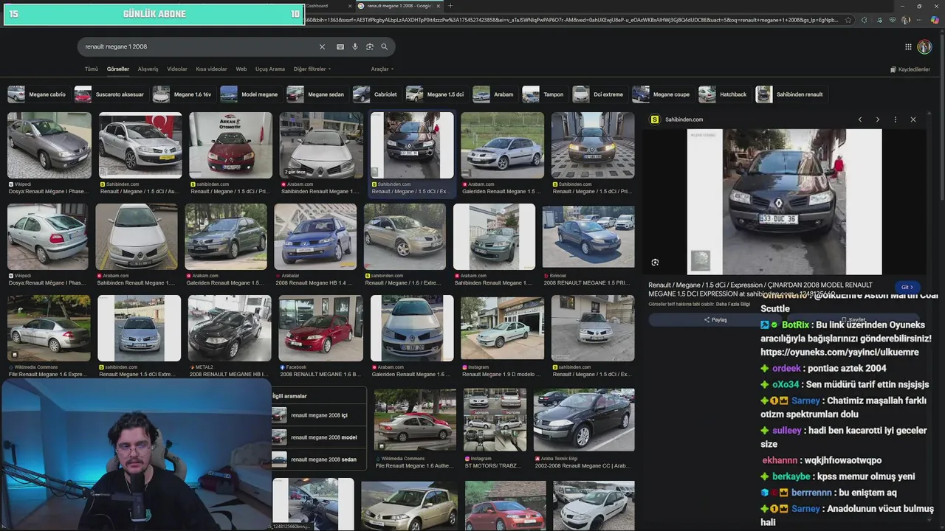Clear the search box with the X icon
The width and height of the screenshot is (945, 531).
click(322, 46)
